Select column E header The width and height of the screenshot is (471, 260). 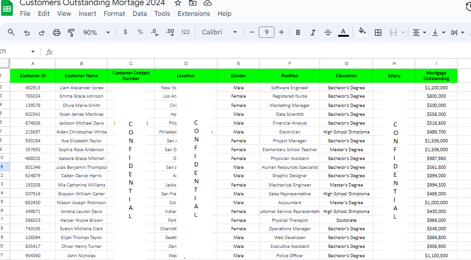coord(238,64)
